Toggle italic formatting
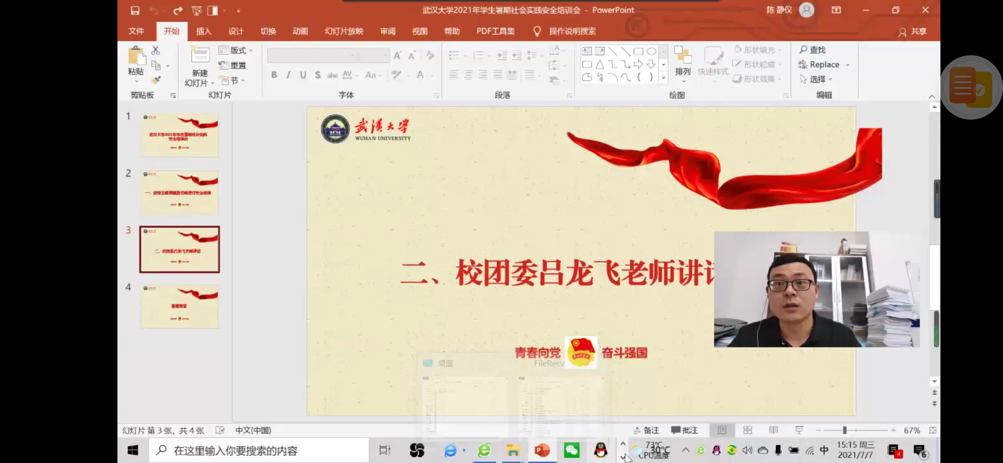 288,75
